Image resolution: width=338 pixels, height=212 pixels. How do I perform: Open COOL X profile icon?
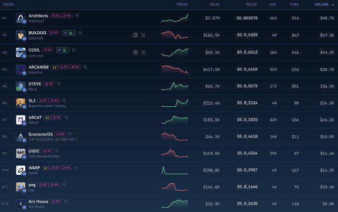[x=143, y=52]
